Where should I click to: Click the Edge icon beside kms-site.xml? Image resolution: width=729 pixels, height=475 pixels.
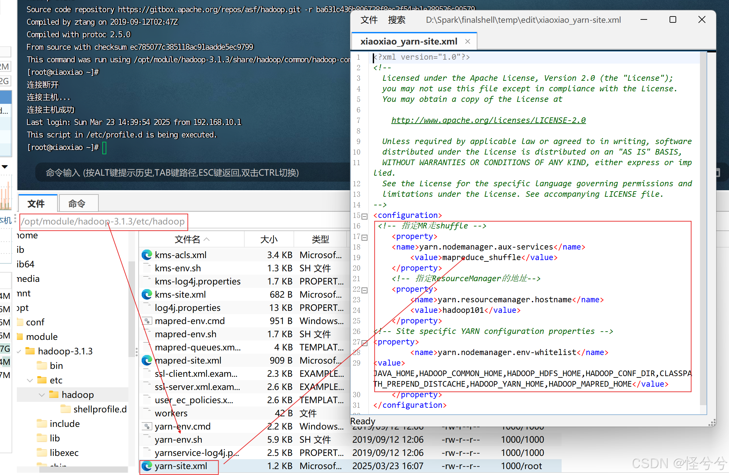click(147, 294)
